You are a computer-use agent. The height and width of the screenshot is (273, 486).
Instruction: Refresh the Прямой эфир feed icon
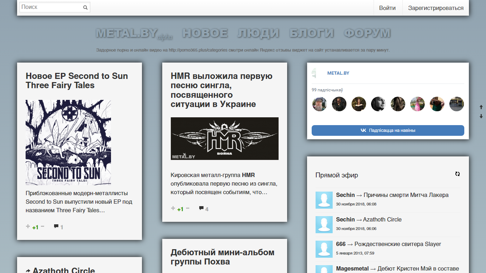pyautogui.click(x=458, y=174)
